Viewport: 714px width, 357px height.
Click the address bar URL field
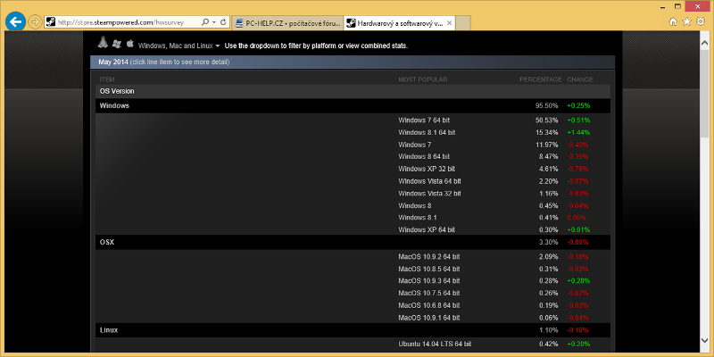pyautogui.click(x=125, y=21)
